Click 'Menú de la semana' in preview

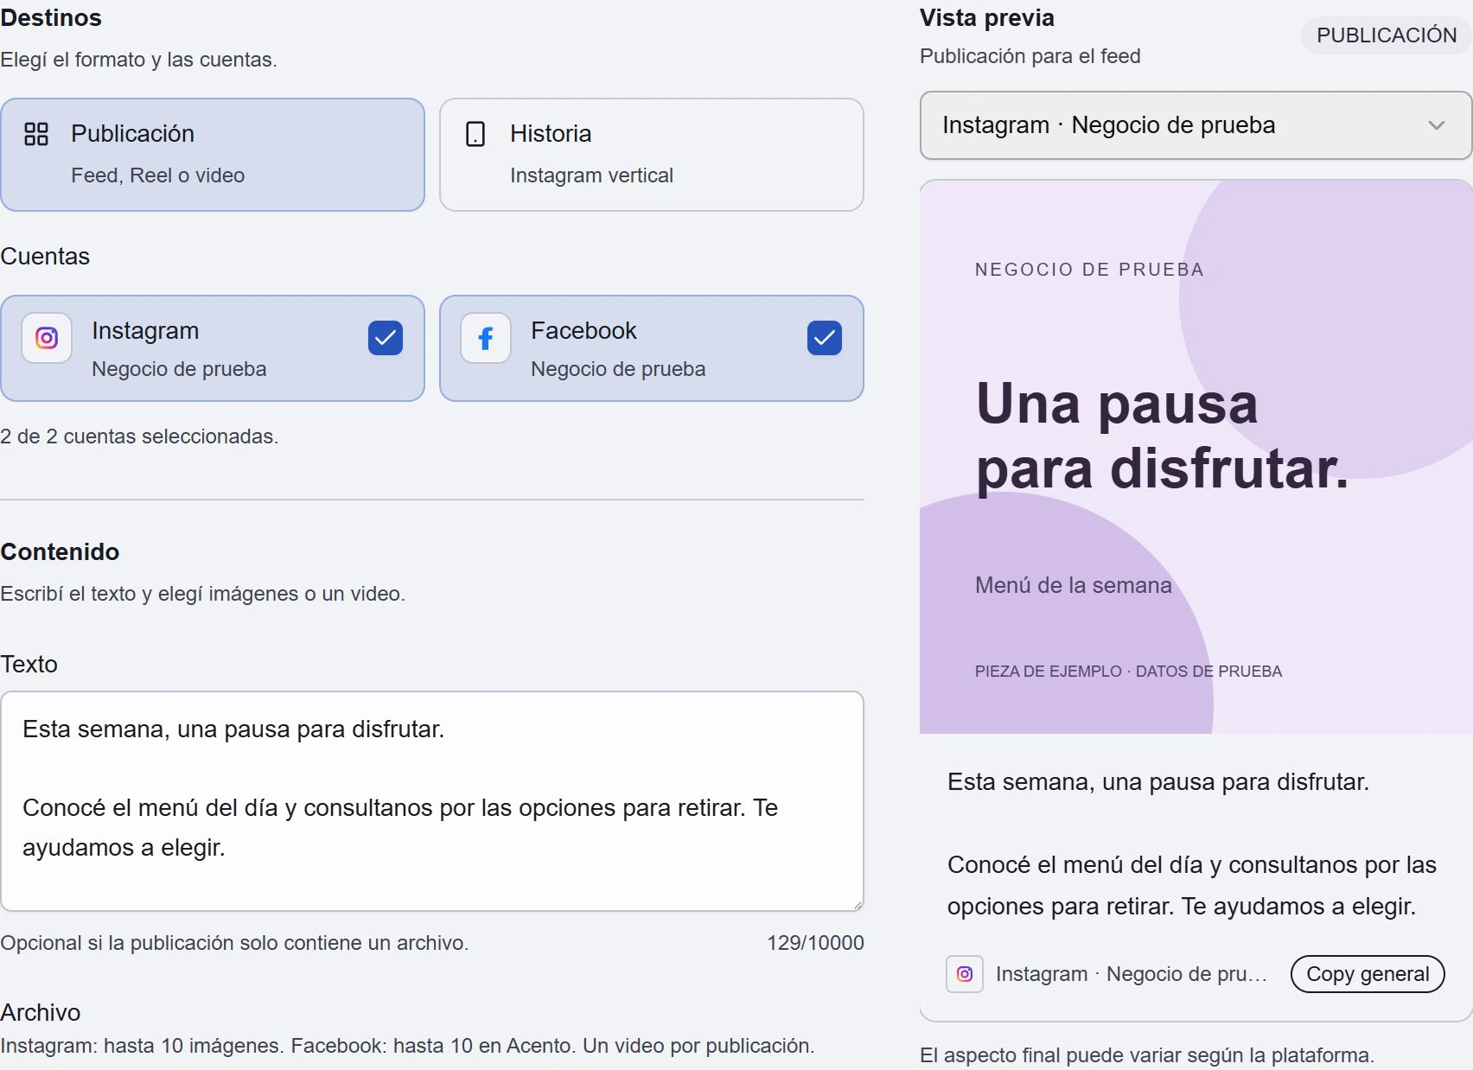[1074, 585]
